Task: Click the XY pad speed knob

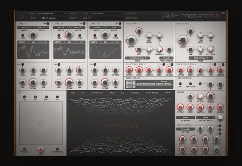Action: click(x=40, y=149)
